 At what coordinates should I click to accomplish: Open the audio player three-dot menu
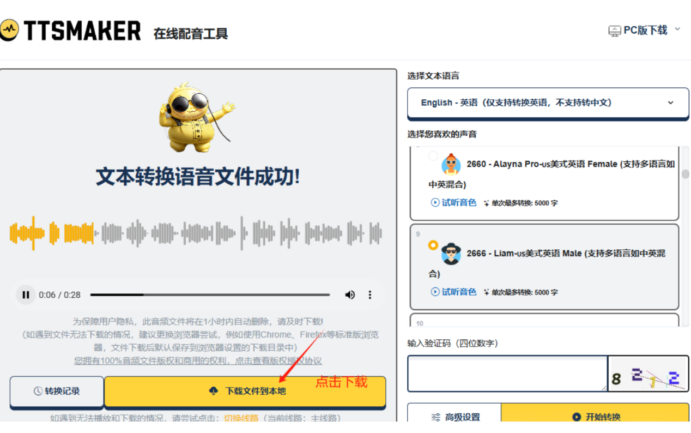click(x=370, y=295)
